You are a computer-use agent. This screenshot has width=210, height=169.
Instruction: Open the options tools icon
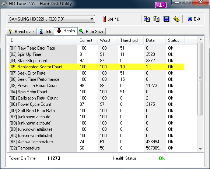176,19
